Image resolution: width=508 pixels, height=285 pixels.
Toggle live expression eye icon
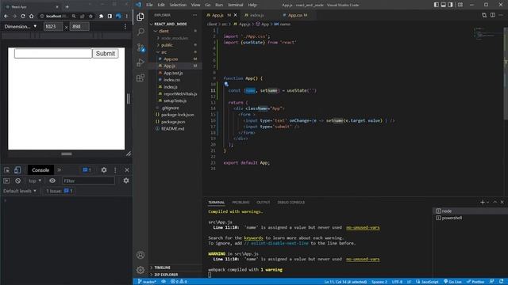click(x=52, y=180)
